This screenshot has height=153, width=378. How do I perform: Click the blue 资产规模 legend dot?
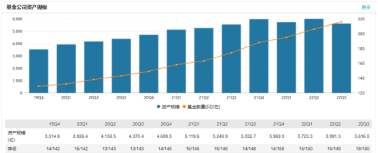pos(158,107)
